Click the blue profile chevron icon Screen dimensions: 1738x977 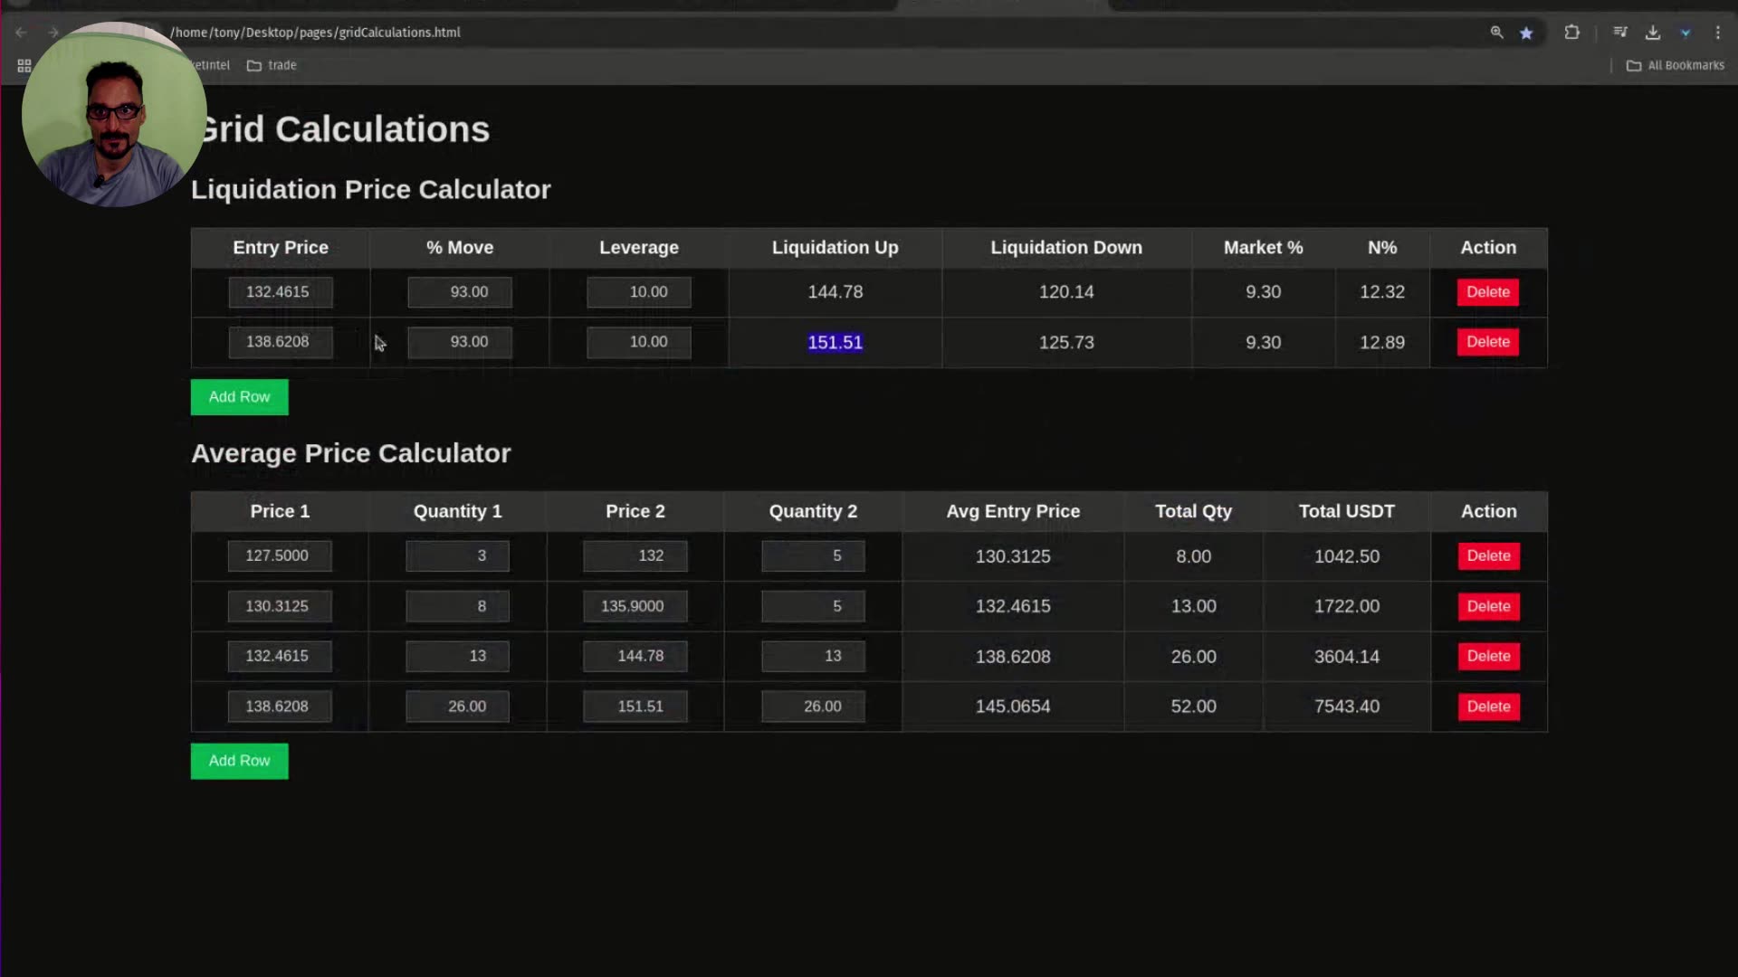pyautogui.click(x=1685, y=33)
